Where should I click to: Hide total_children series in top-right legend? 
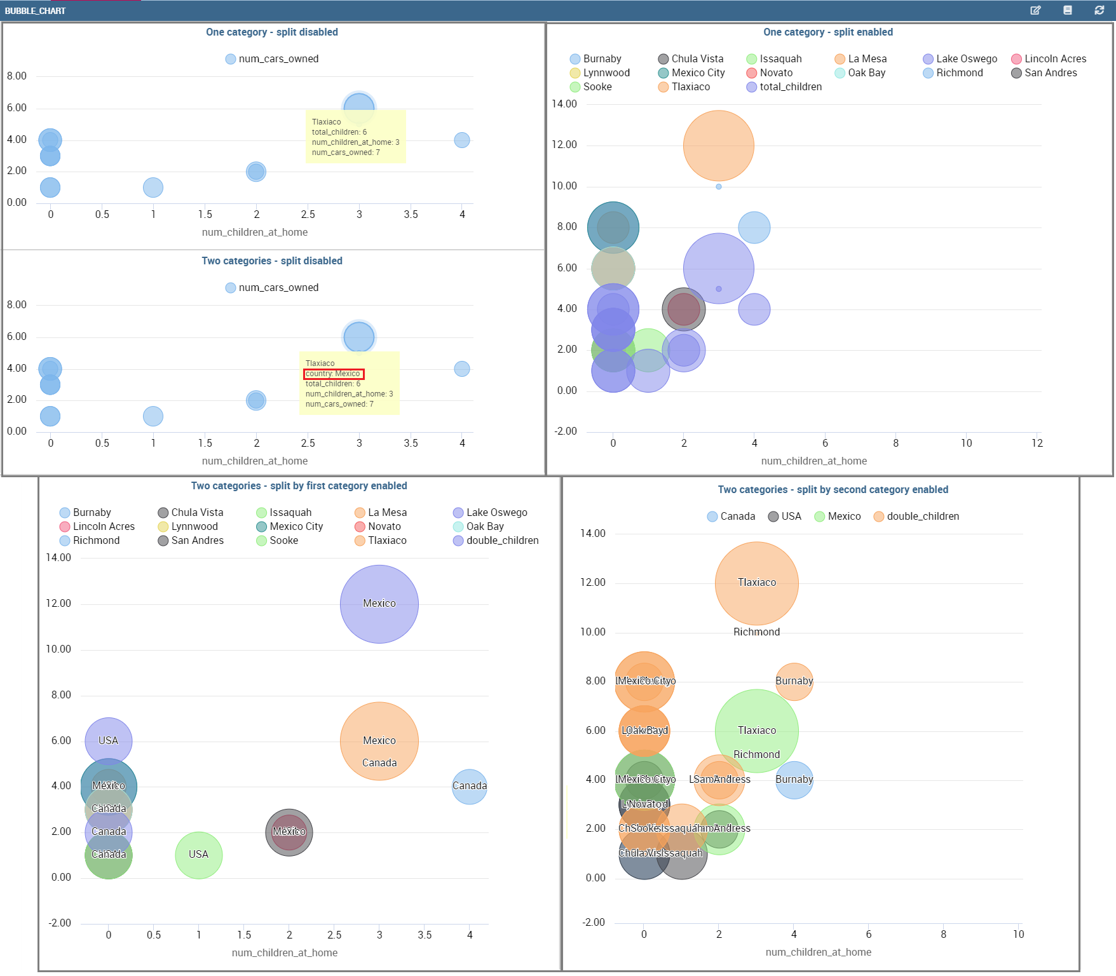coord(784,87)
